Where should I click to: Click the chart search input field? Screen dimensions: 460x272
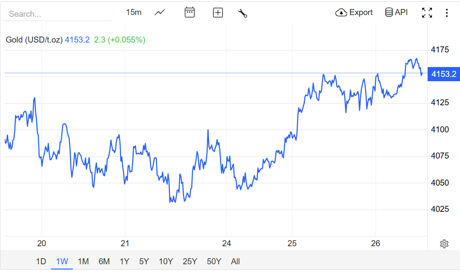pyautogui.click(x=57, y=14)
